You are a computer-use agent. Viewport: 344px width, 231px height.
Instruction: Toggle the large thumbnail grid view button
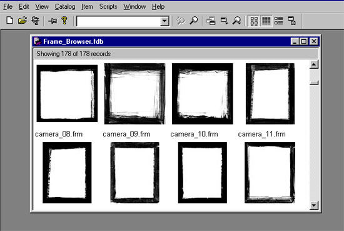coord(254,21)
